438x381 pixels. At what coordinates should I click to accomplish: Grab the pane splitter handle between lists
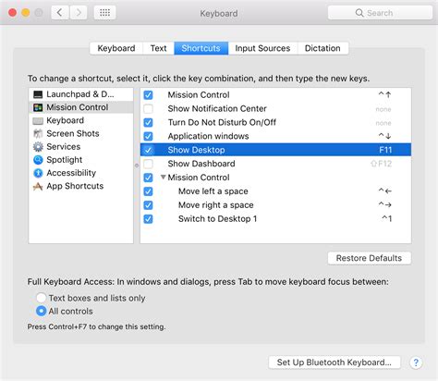[137, 166]
